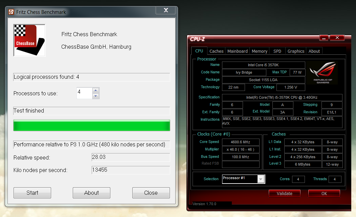This screenshot has height=217, width=356.
Task: Click the 22 nm technology value
Action: [233, 87]
